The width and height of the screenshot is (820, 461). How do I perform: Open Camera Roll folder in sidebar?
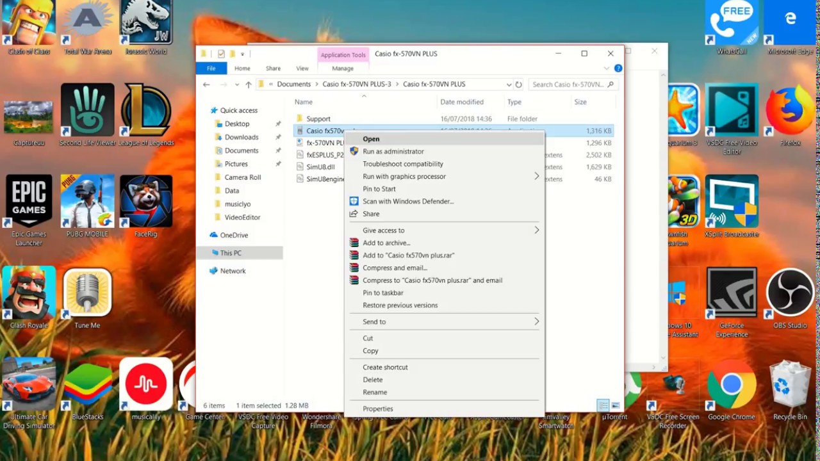point(242,177)
